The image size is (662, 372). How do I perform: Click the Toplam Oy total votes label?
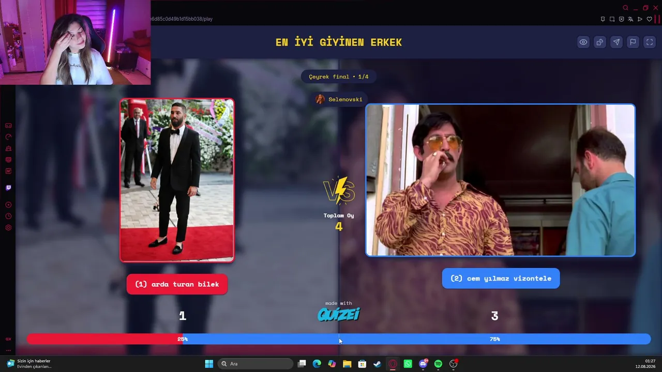click(x=339, y=215)
